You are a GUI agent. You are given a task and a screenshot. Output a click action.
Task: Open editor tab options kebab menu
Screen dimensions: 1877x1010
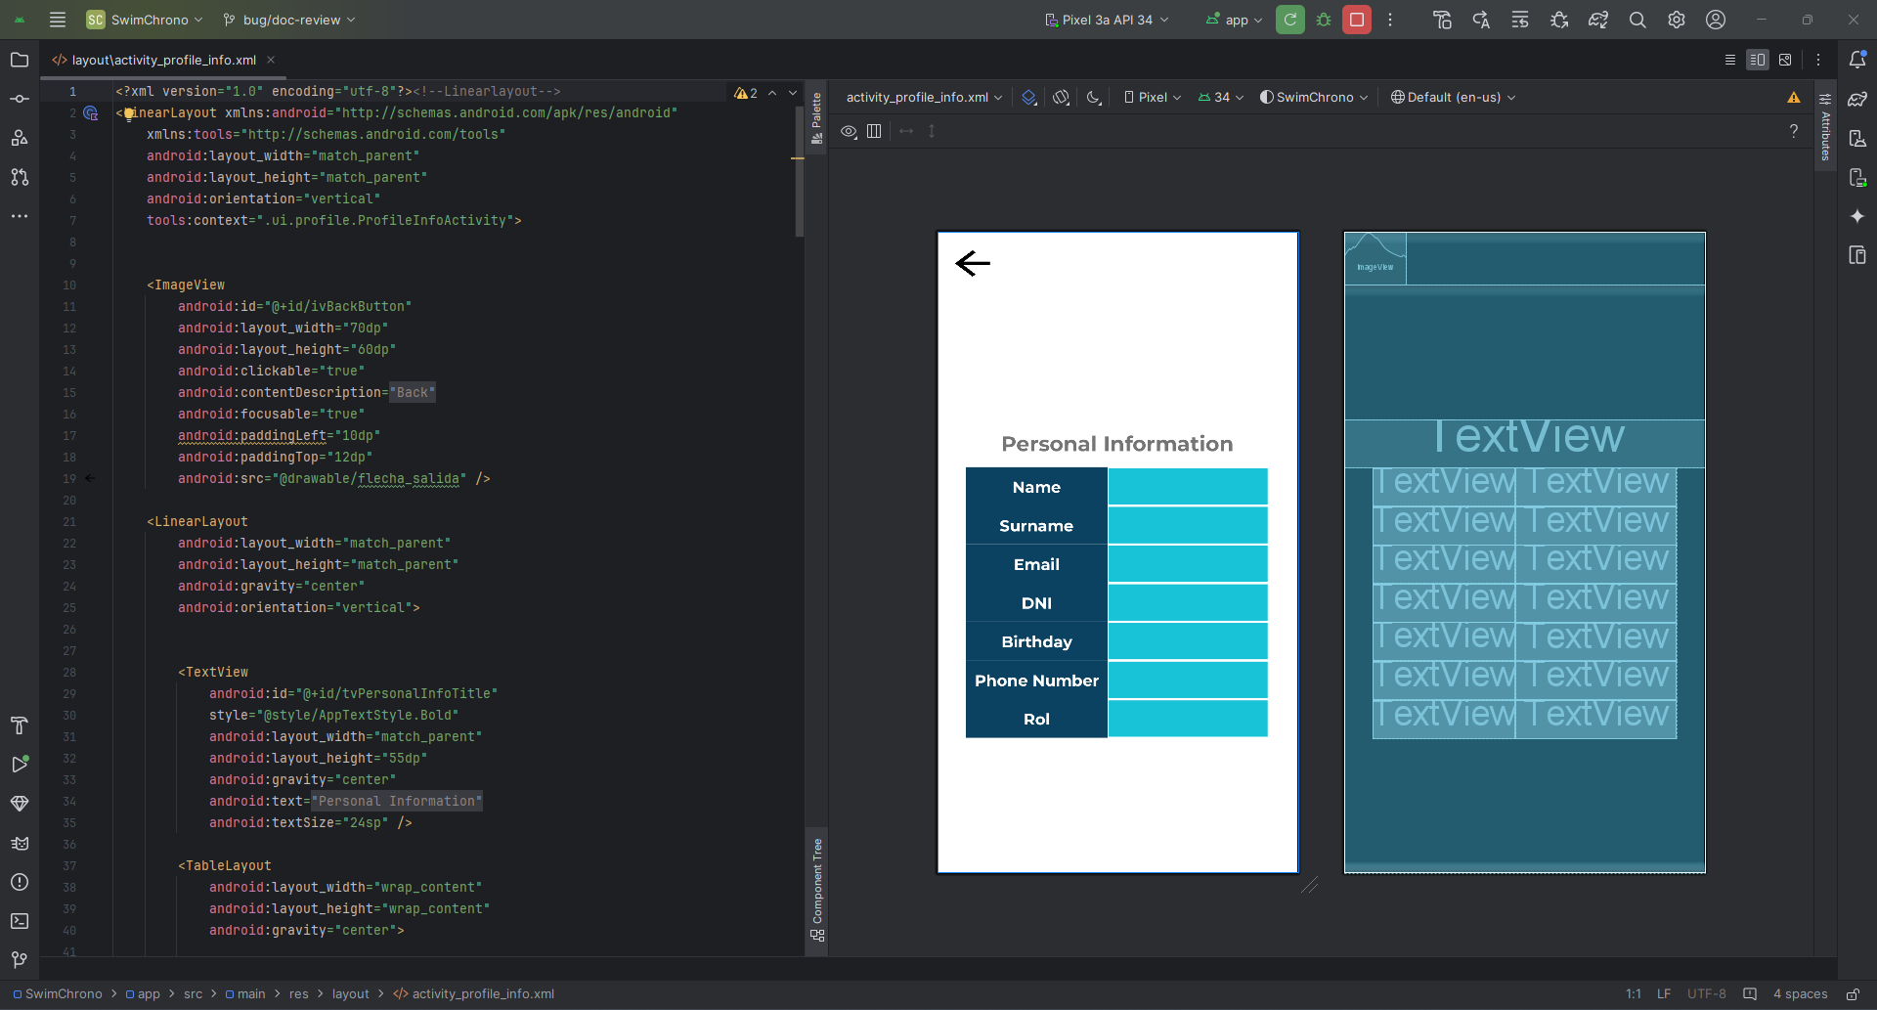[1818, 60]
